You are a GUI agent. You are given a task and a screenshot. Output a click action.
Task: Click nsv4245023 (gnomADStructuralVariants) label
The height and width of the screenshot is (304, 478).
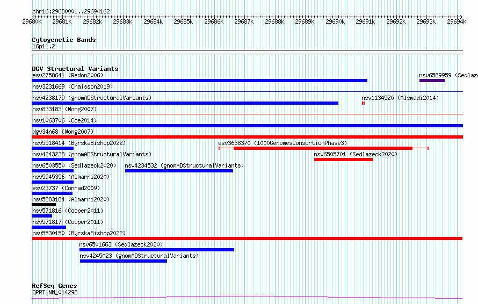tap(139, 256)
